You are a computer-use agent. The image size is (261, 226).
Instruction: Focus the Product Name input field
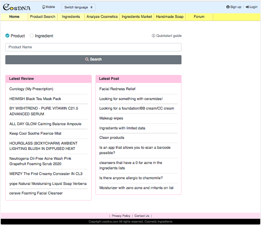point(93,47)
